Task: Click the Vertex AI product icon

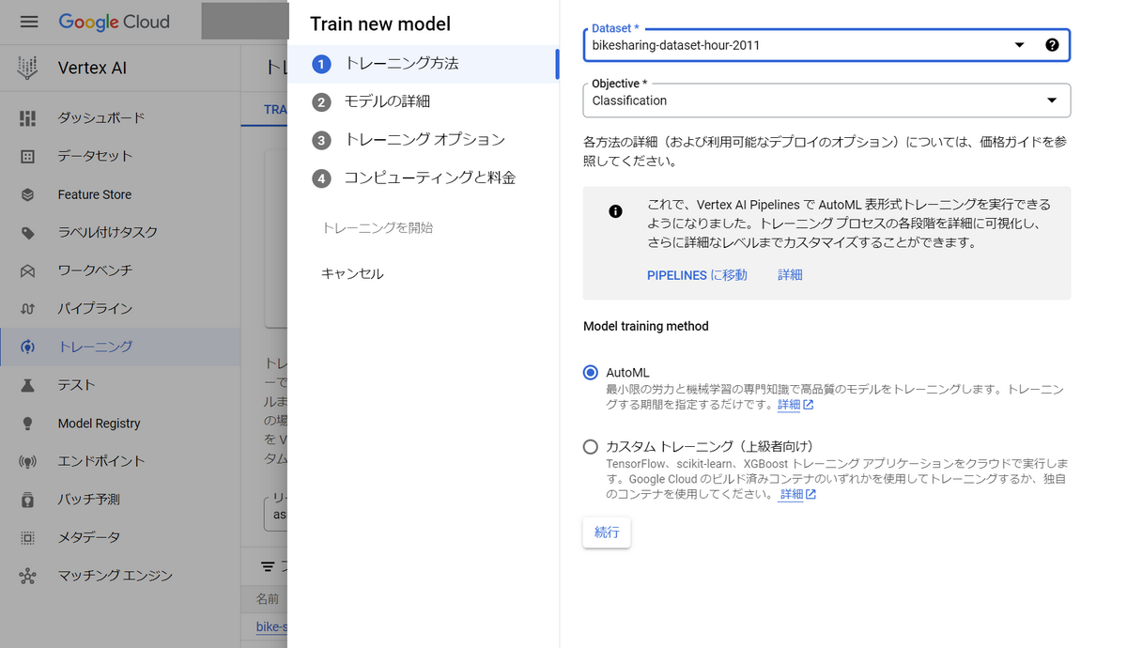Action: (27, 68)
